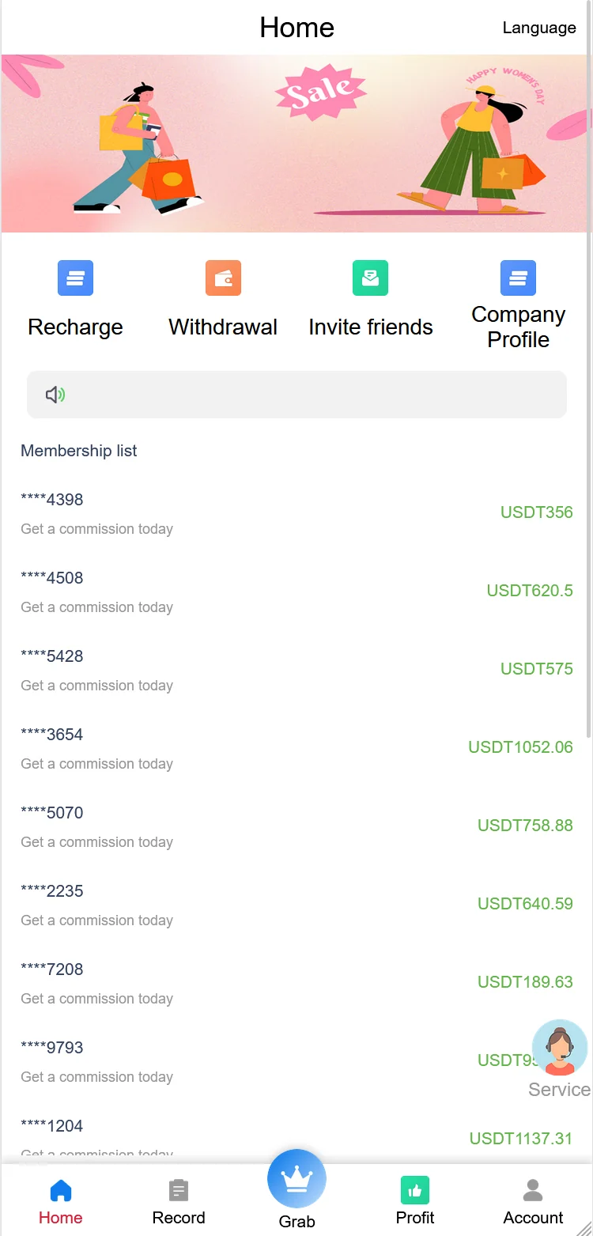Click the Sale promotional banner
This screenshot has width=593, height=1236.
[296, 143]
